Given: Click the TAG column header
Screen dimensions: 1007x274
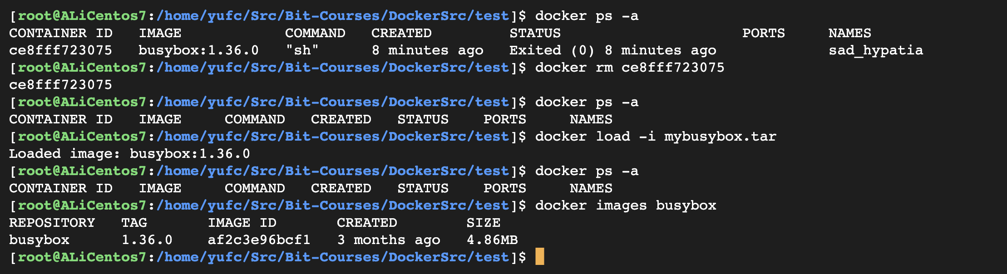Looking at the screenshot, I should (x=134, y=223).
